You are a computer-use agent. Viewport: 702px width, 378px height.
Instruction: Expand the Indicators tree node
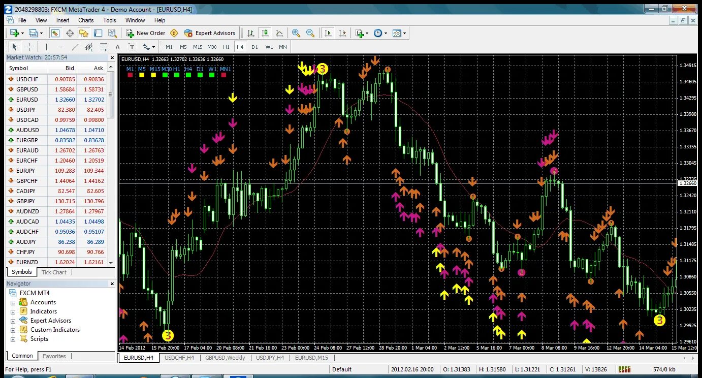tap(13, 311)
